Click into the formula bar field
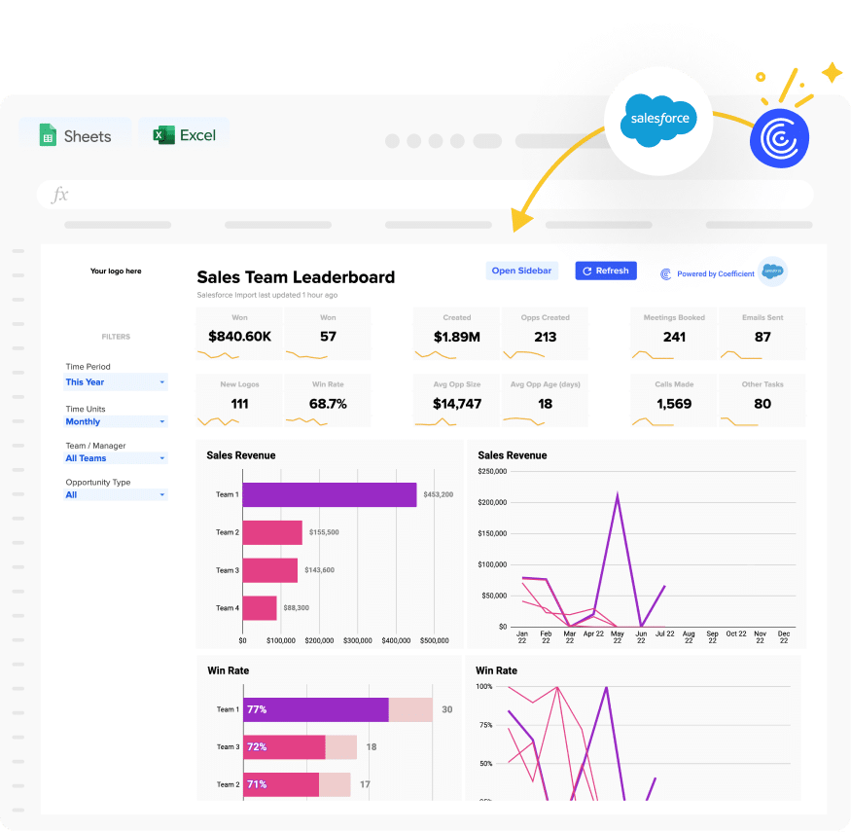The width and height of the screenshot is (851, 832). (x=425, y=195)
